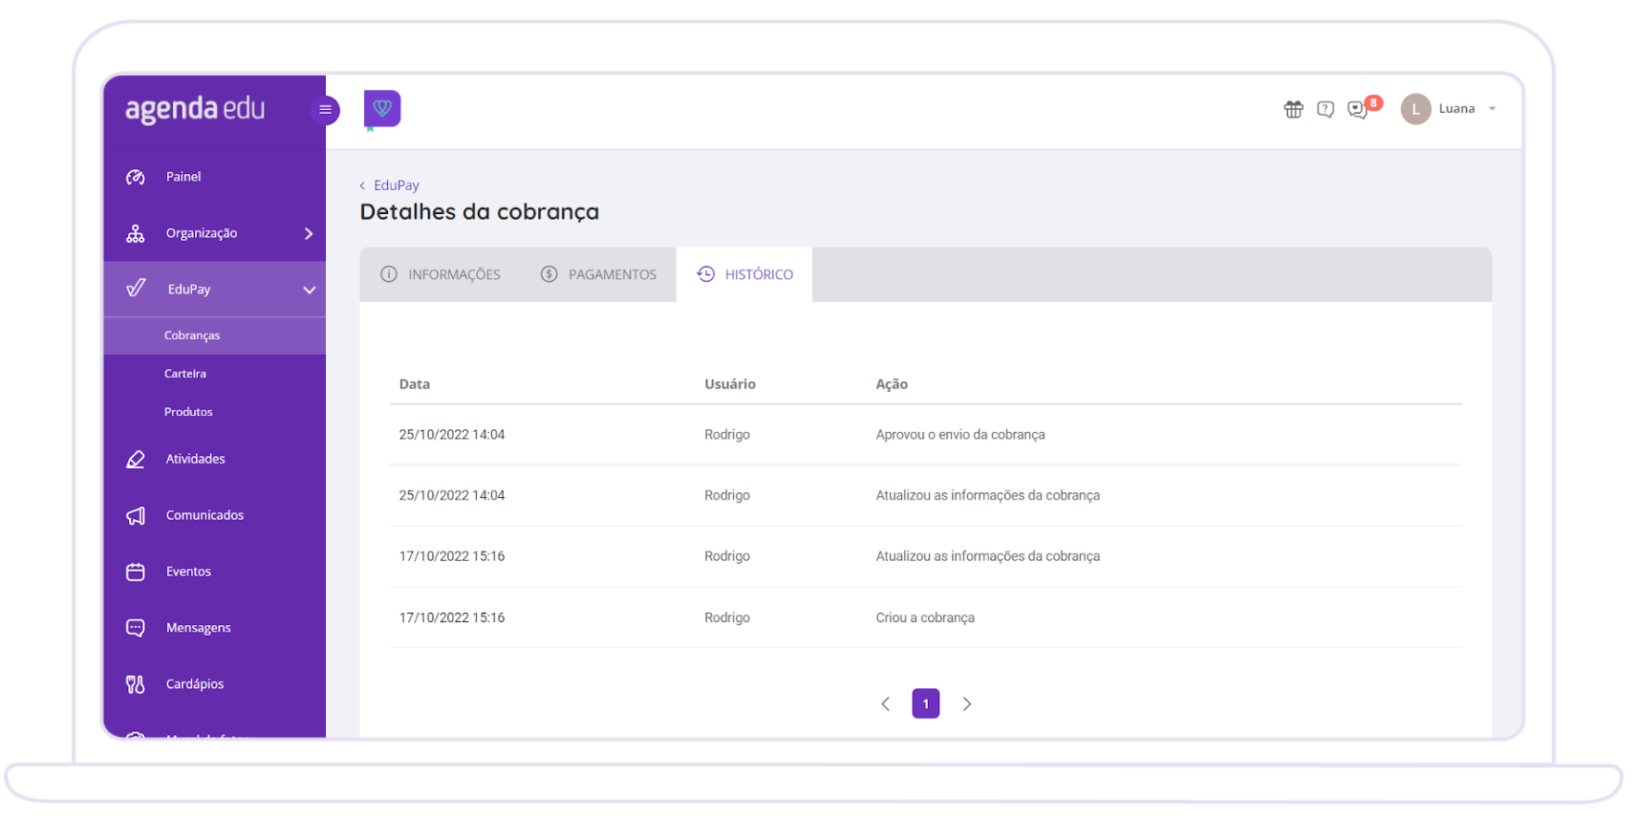Select Cobranças in the sidebar
1637x821 pixels.
click(214, 335)
